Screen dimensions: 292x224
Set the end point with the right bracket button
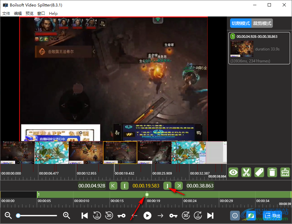(167, 186)
